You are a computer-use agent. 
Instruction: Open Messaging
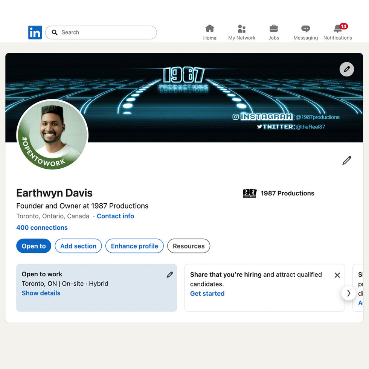pyautogui.click(x=305, y=32)
